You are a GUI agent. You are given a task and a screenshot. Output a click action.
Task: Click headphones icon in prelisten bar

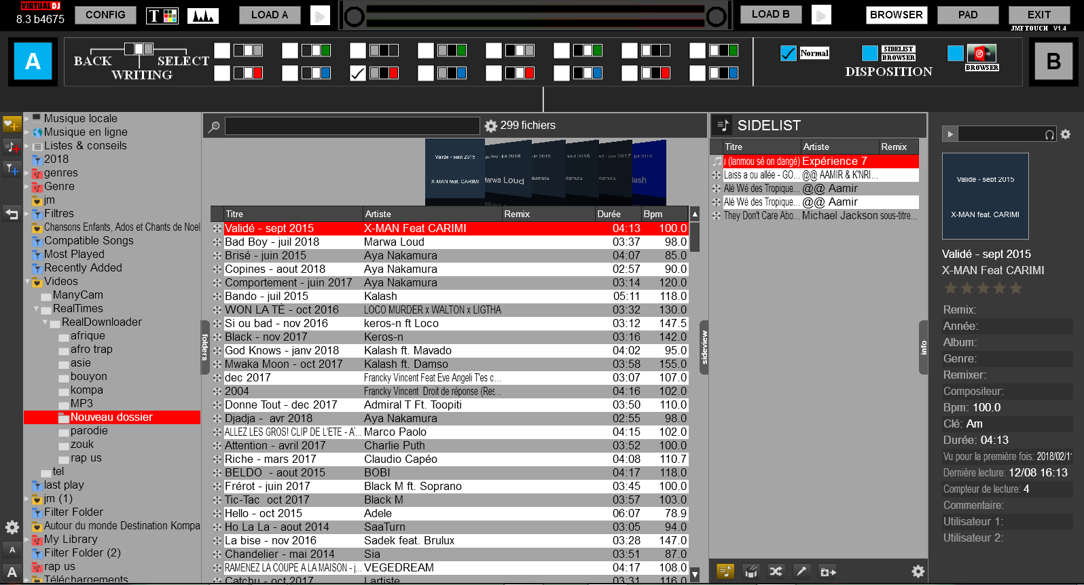point(1049,134)
